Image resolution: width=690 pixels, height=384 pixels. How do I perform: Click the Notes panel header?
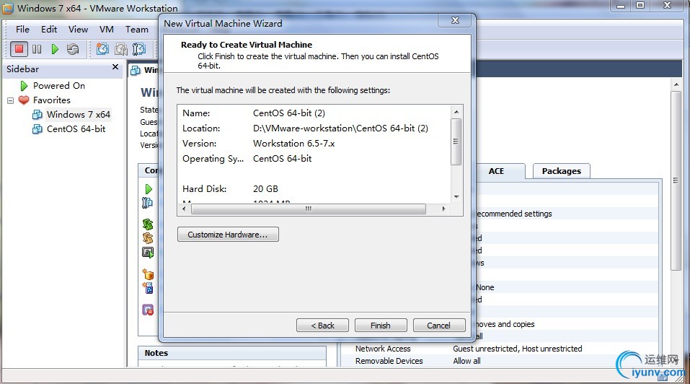pos(232,353)
